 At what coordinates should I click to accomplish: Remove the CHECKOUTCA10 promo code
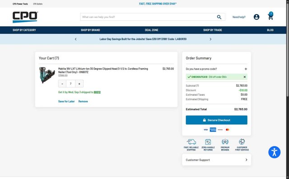245,77
